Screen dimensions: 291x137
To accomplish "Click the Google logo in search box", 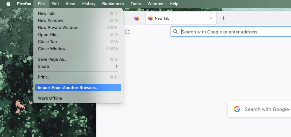I will pyautogui.click(x=237, y=109).
